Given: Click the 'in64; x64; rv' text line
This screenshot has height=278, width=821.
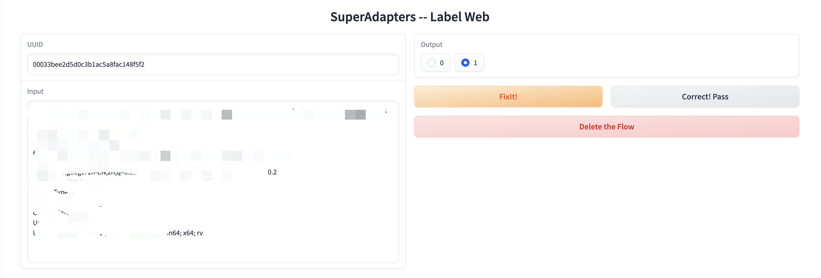Looking at the screenshot, I should coord(185,233).
